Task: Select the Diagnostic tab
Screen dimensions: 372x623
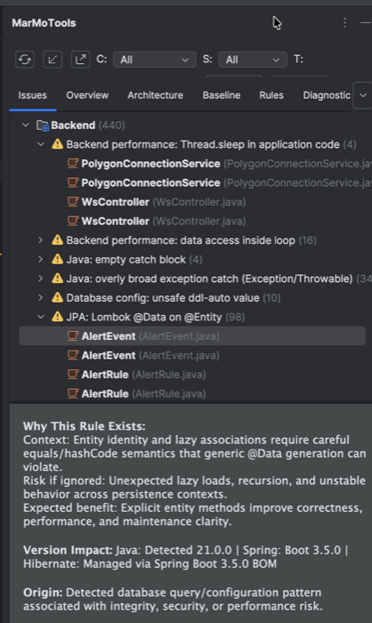Action: pyautogui.click(x=327, y=95)
